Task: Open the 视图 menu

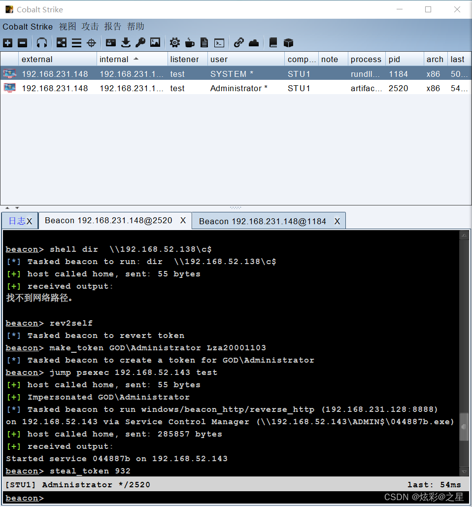Action: pos(67,27)
